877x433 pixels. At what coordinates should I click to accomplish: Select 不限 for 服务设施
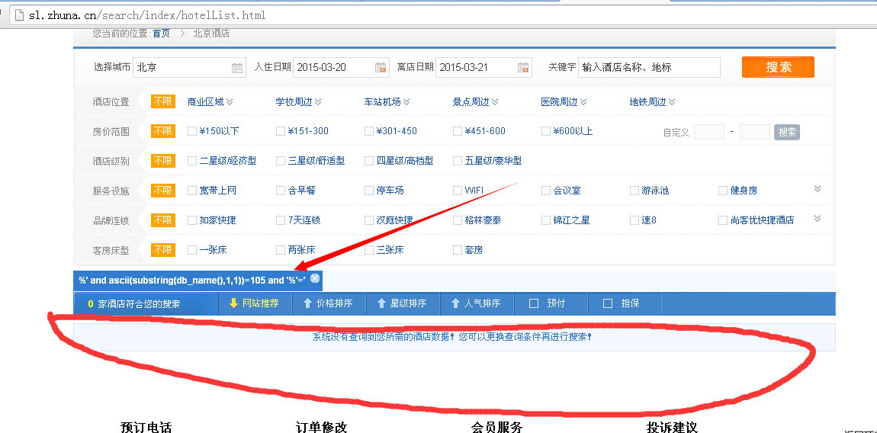163,191
